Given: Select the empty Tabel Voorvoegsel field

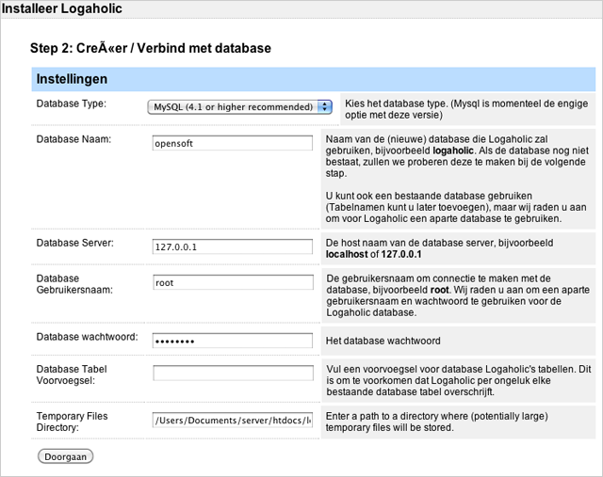Looking at the screenshot, I should pos(233,373).
